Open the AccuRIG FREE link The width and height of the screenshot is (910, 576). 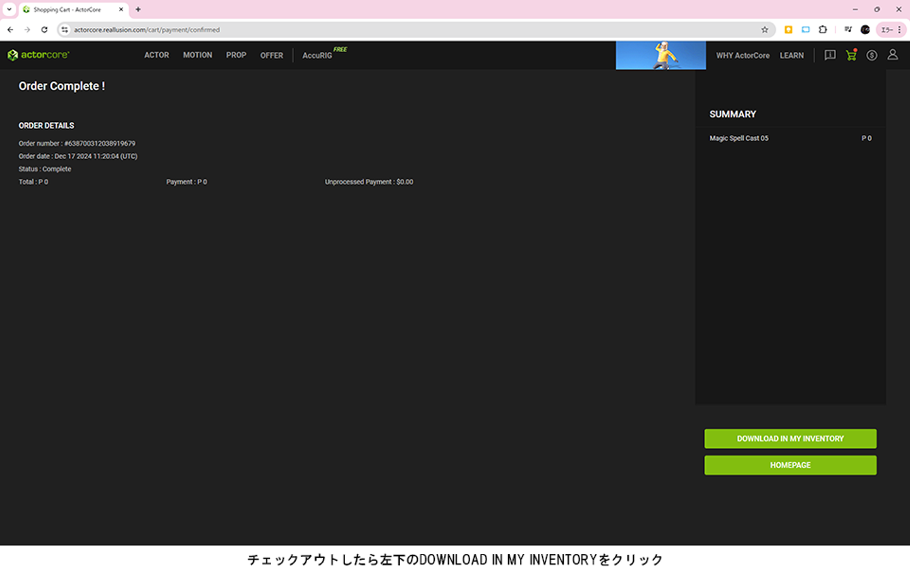tap(324, 54)
